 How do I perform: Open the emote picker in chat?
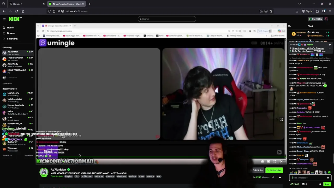tap(328, 178)
